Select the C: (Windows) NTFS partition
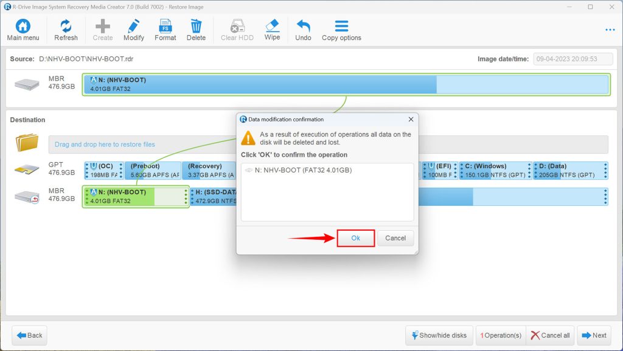623x351 pixels. coord(495,171)
